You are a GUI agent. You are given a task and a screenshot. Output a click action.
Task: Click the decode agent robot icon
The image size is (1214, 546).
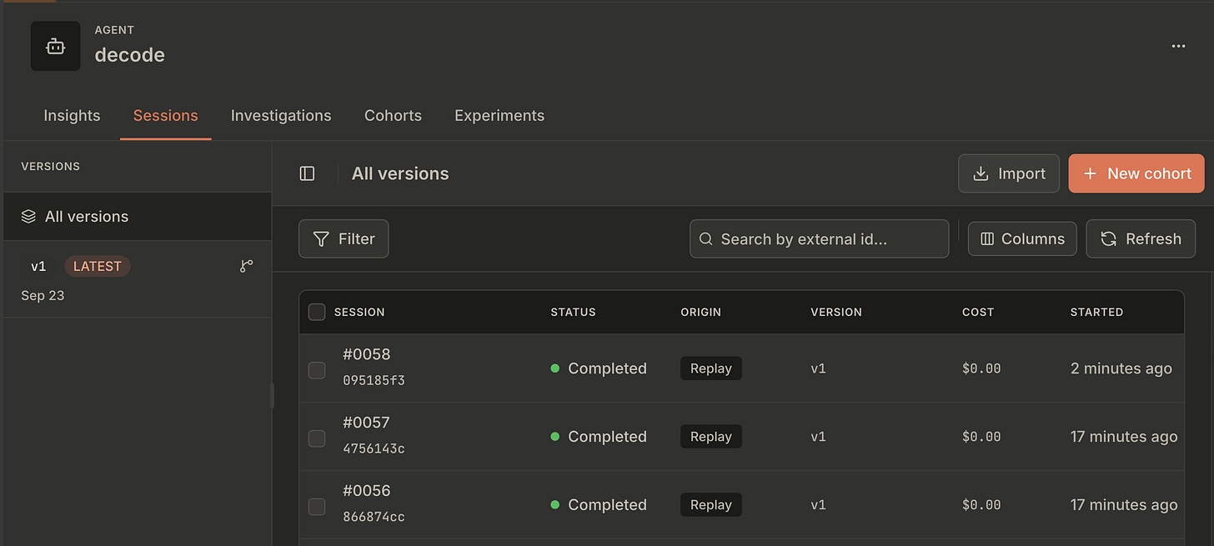point(55,47)
